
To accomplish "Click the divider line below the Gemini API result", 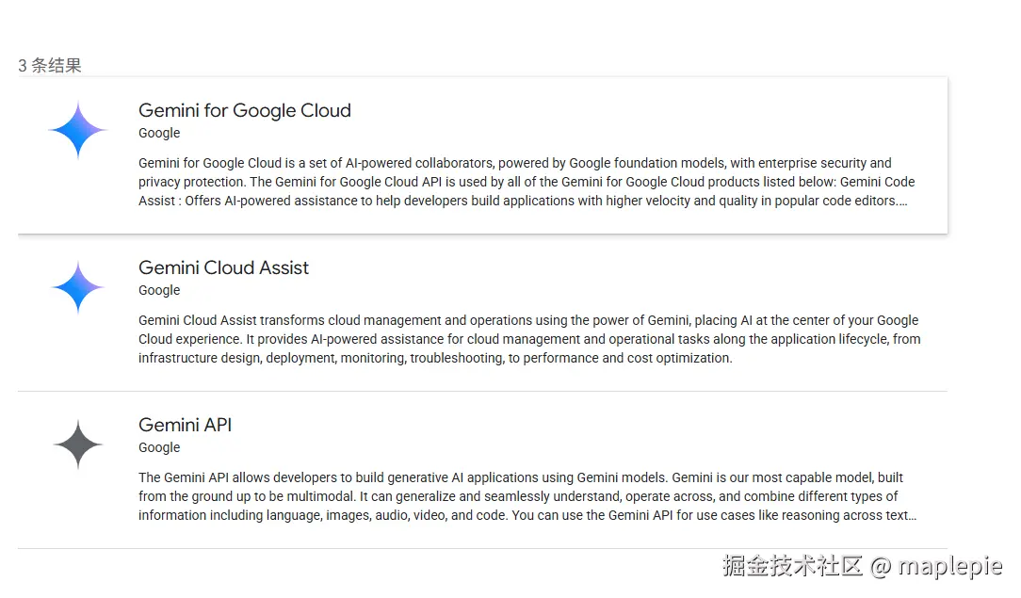I will click(482, 548).
